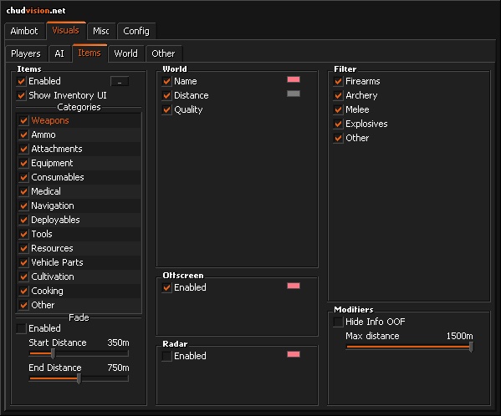Enable the Radar checkbox
The width and height of the screenshot is (501, 416).
click(166, 356)
